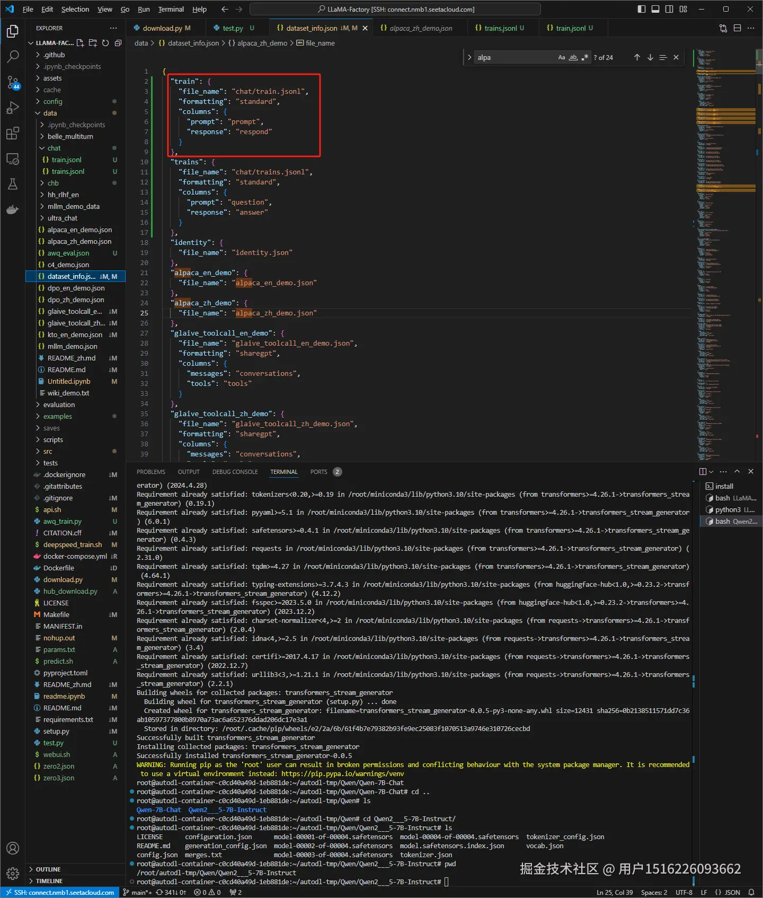763x898 pixels.
Task: Open the Manage gear icon
Action: [x=13, y=874]
